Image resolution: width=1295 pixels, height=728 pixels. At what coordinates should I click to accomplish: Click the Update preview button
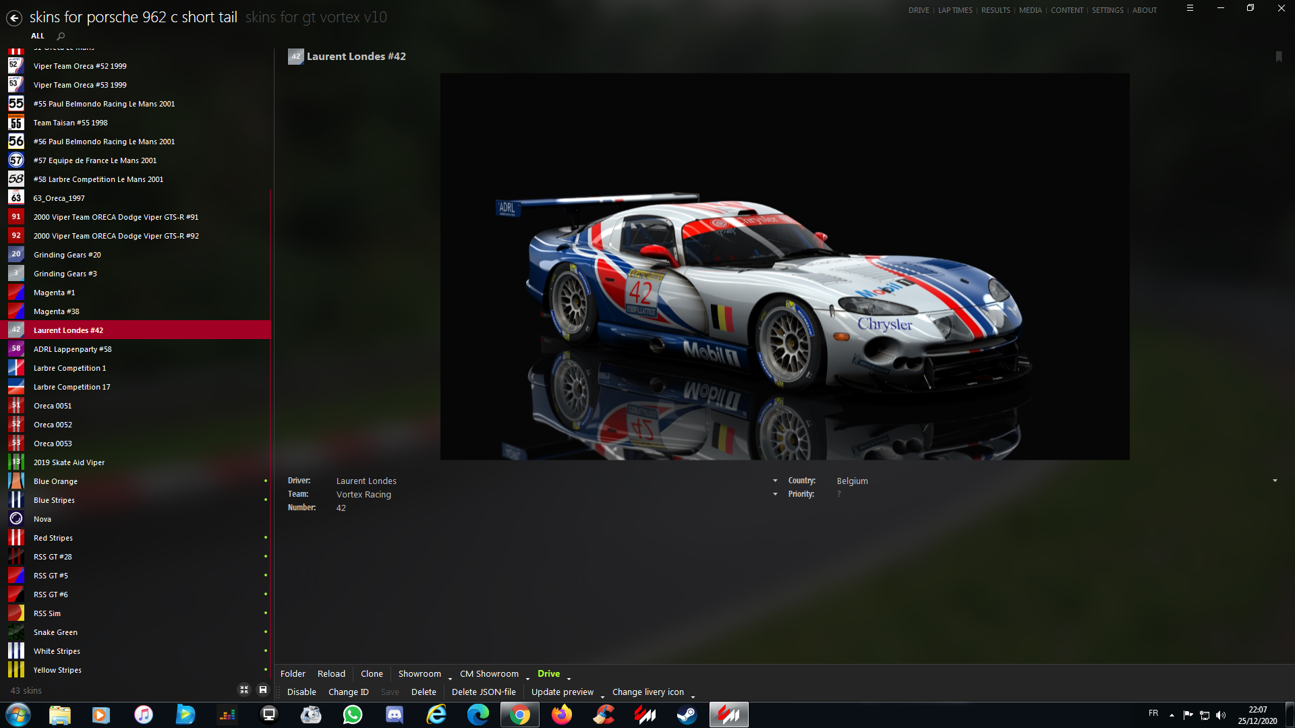click(563, 692)
